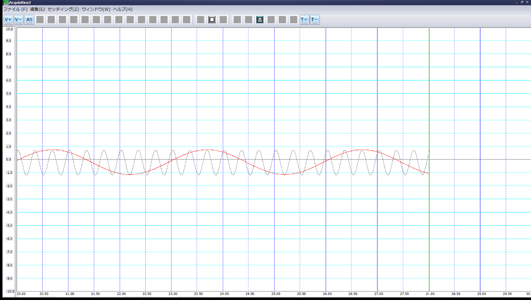The image size is (531, 300).
Task: Click the 20.00 time axis label
Action: 21,294
